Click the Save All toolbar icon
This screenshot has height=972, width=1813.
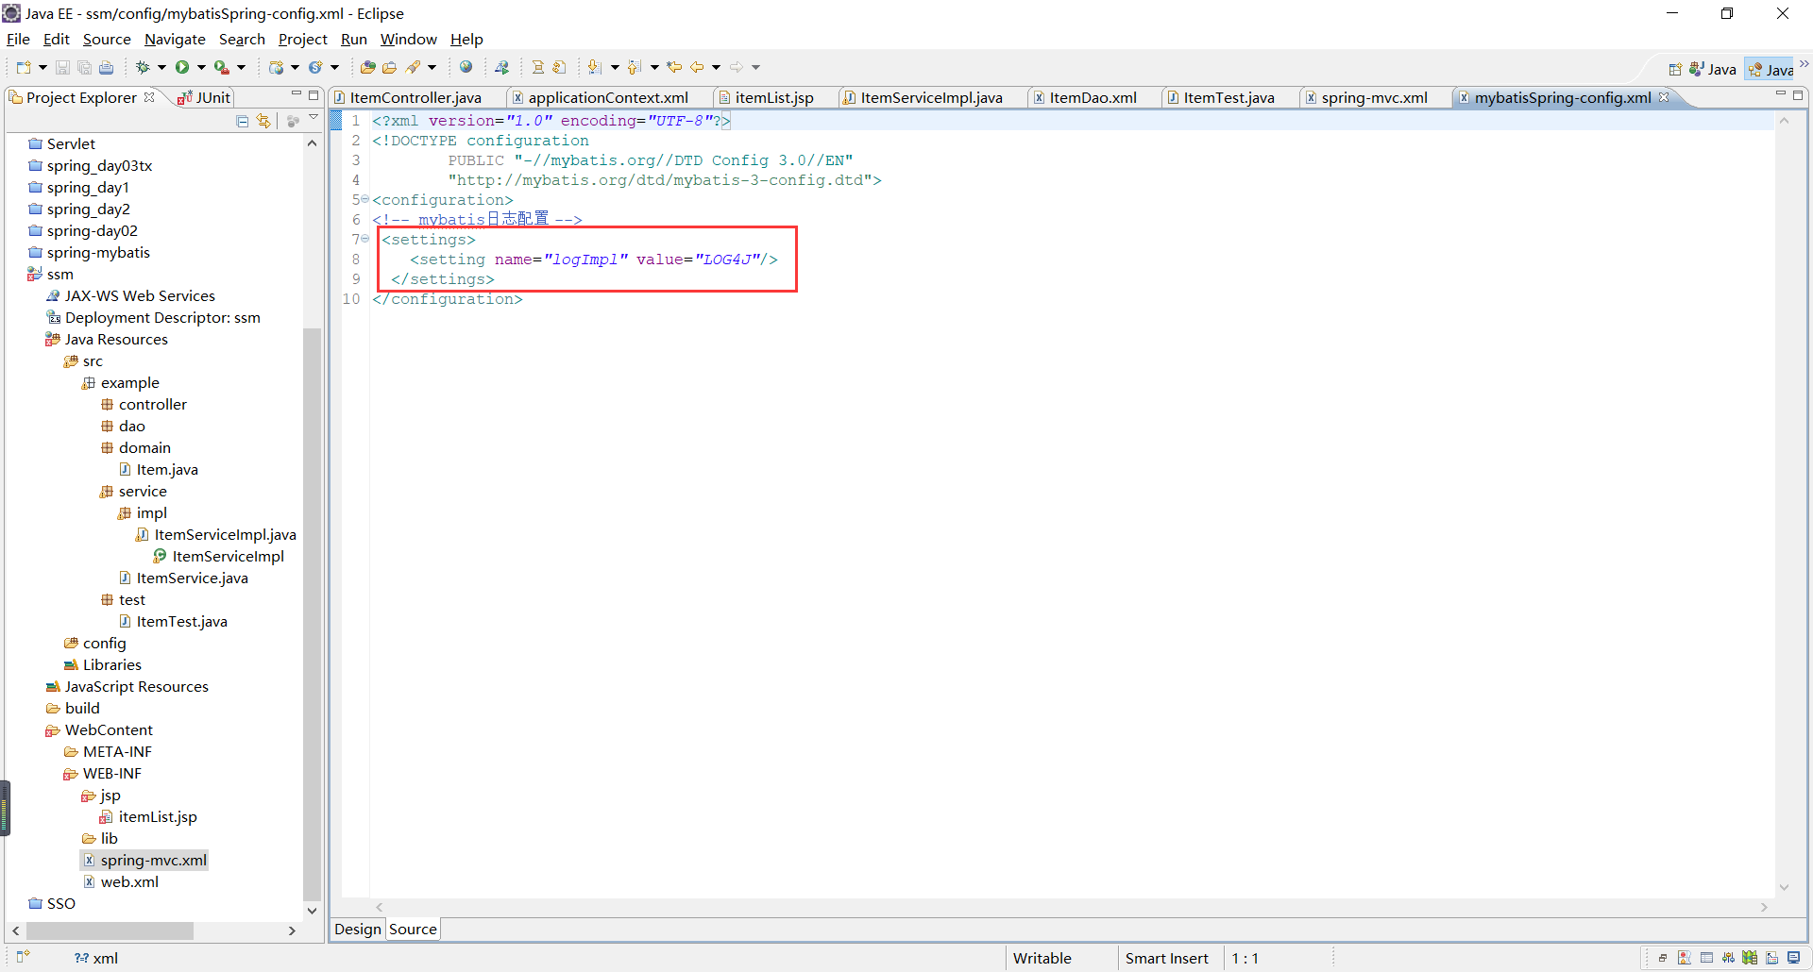(x=84, y=67)
